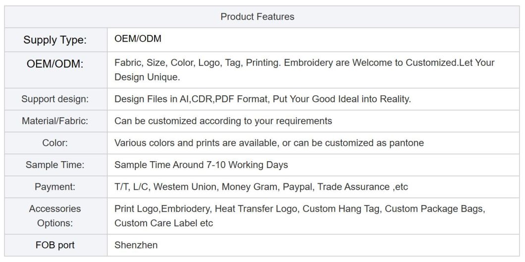Select the Payment row label
The height and width of the screenshot is (262, 525).
(x=55, y=187)
